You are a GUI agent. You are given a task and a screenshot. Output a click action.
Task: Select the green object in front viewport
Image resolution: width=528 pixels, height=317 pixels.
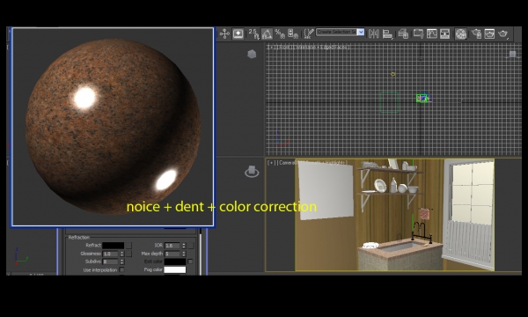422,98
